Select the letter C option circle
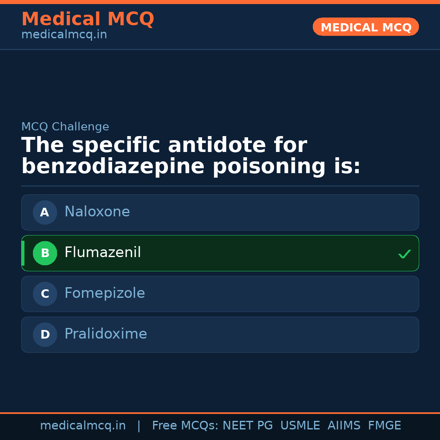Image resolution: width=440 pixels, height=440 pixels. tap(45, 294)
